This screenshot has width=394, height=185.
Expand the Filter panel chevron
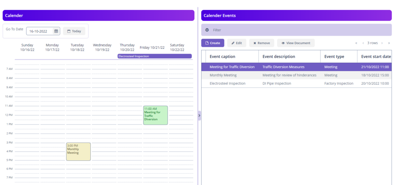coord(207,30)
